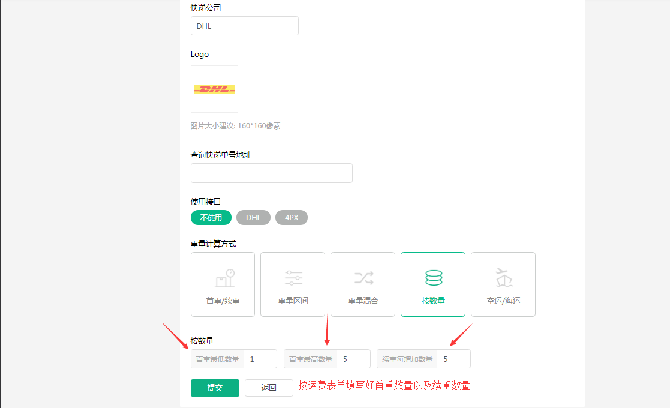The width and height of the screenshot is (670, 408).
Task: Pick the 重量混合 shuffle icon card
Action: [x=363, y=284]
